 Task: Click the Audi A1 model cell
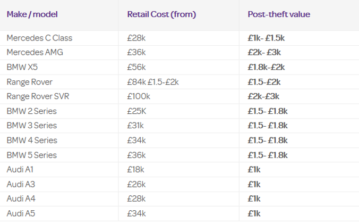coord(19,170)
